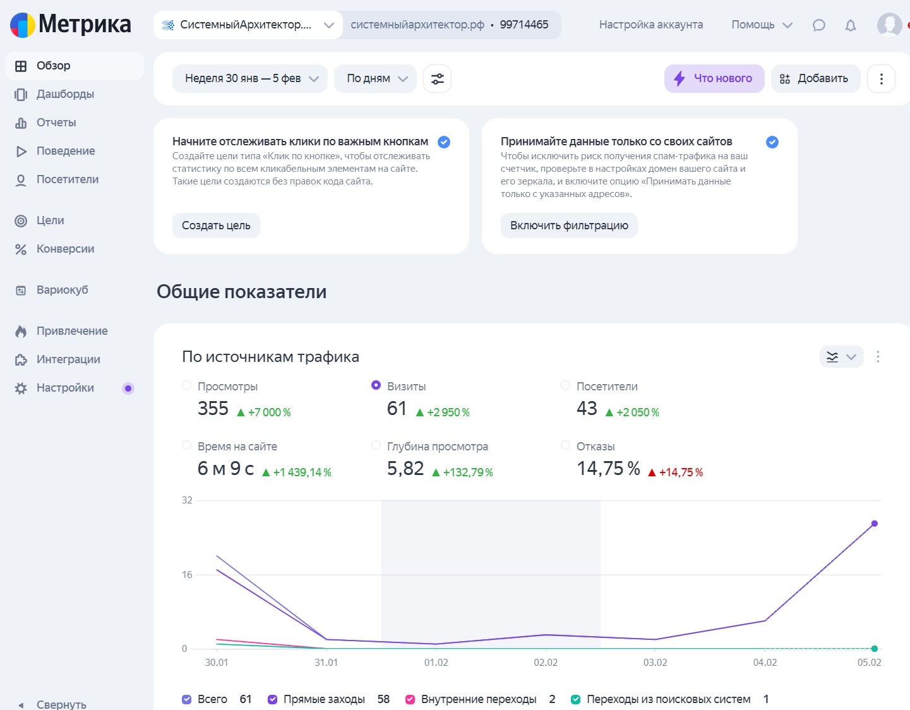Select the Просмотры metric radio button
Screen dimensions: 910x710
click(x=187, y=385)
